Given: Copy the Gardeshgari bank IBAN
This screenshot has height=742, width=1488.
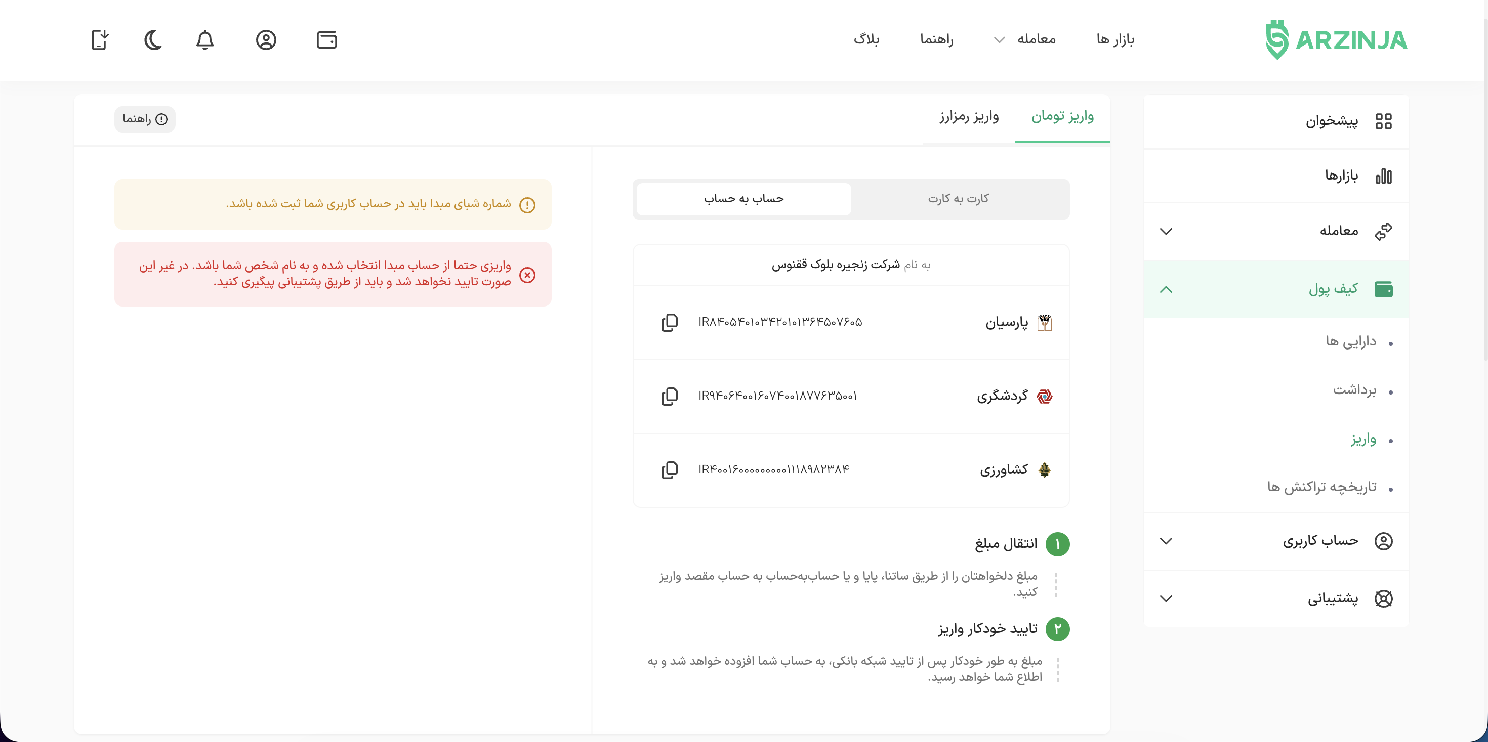Looking at the screenshot, I should click(x=670, y=396).
